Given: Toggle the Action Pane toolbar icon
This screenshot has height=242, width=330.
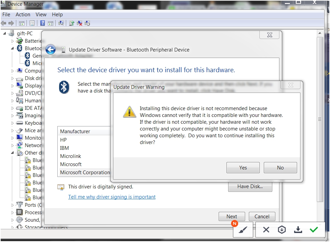Looking at the screenshot, I should pyautogui.click(x=51, y=23).
